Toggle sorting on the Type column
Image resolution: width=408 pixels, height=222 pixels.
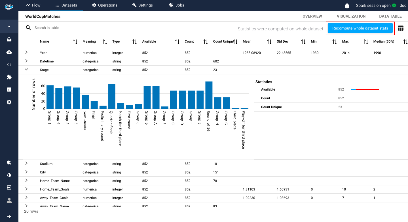point(134,41)
